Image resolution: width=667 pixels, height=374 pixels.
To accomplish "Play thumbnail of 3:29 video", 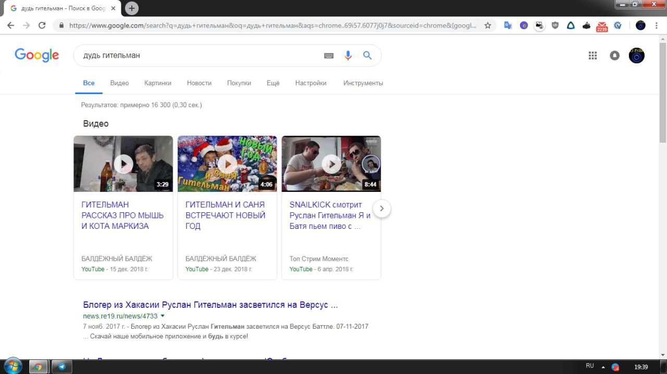I will pyautogui.click(x=123, y=164).
